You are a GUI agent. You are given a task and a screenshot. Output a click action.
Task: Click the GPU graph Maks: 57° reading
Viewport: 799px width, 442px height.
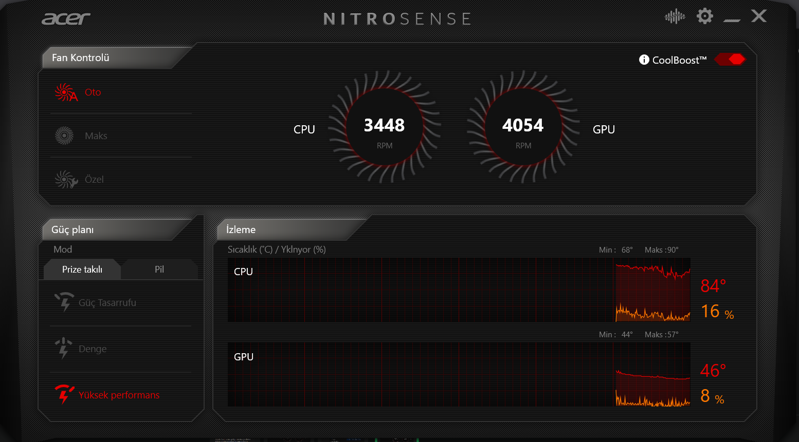662,335
